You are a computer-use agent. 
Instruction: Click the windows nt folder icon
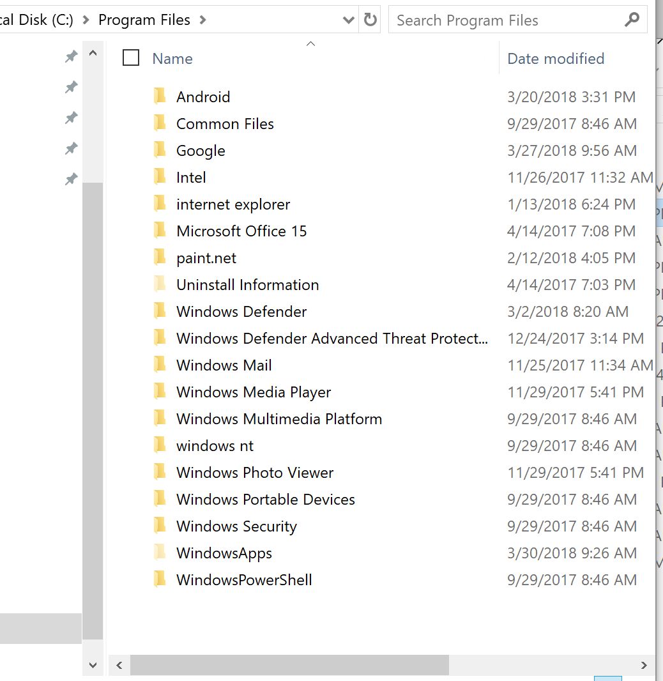coord(160,445)
